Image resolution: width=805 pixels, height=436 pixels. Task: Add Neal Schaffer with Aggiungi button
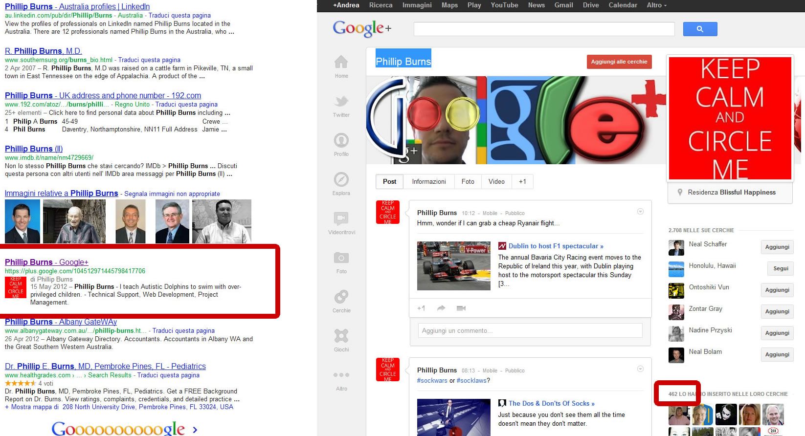[777, 247]
